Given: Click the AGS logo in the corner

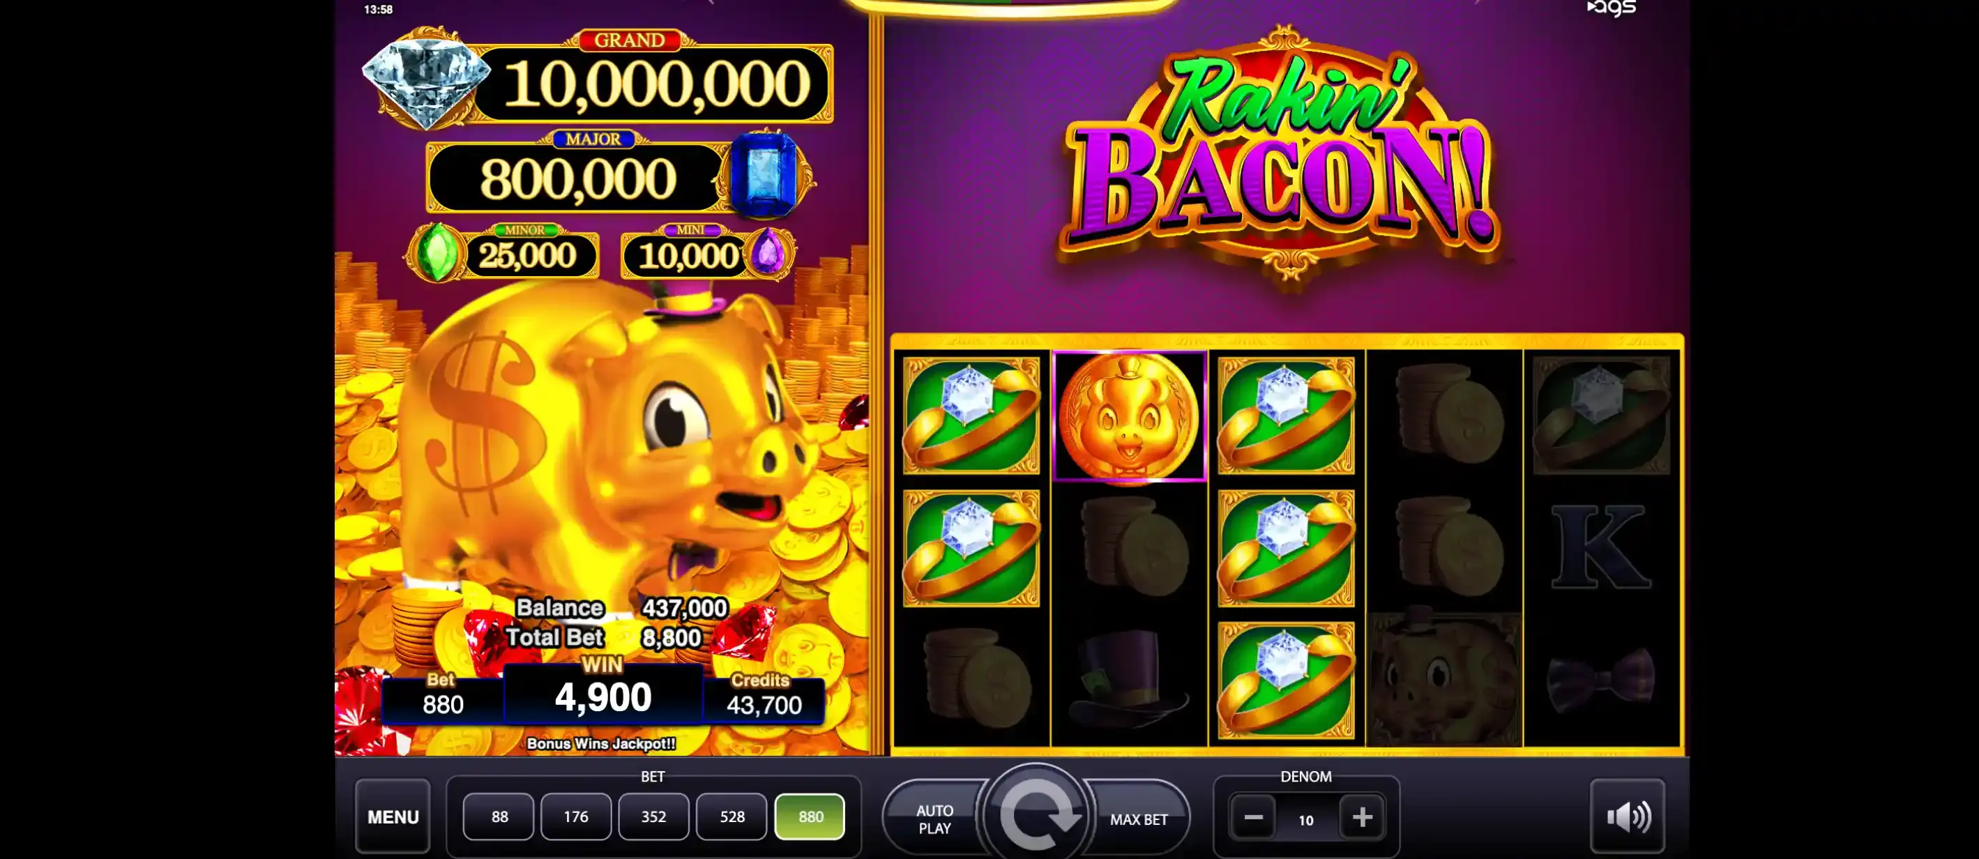Looking at the screenshot, I should coord(1611,8).
